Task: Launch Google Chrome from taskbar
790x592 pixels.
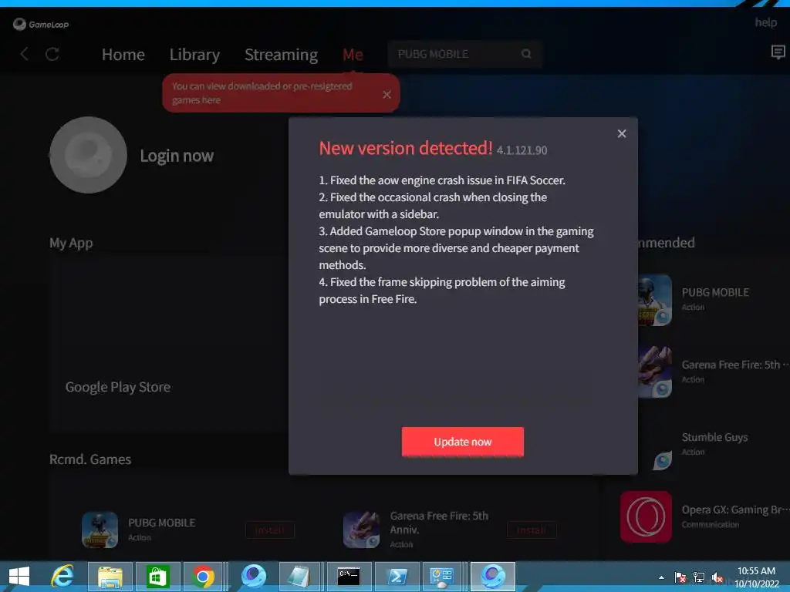Action: click(203, 577)
